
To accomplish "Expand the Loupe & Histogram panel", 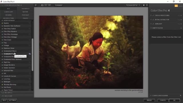I will coord(151,96).
